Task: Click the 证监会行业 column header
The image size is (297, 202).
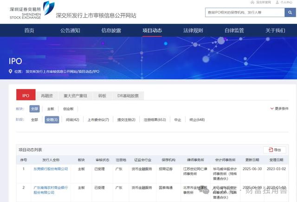Action: [142, 160]
